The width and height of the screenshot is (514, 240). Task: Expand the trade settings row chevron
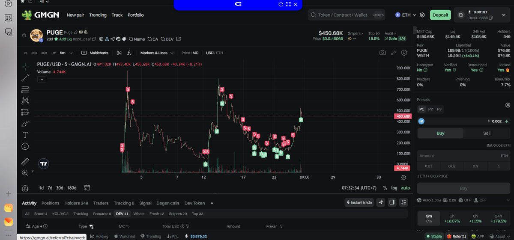pos(508,200)
